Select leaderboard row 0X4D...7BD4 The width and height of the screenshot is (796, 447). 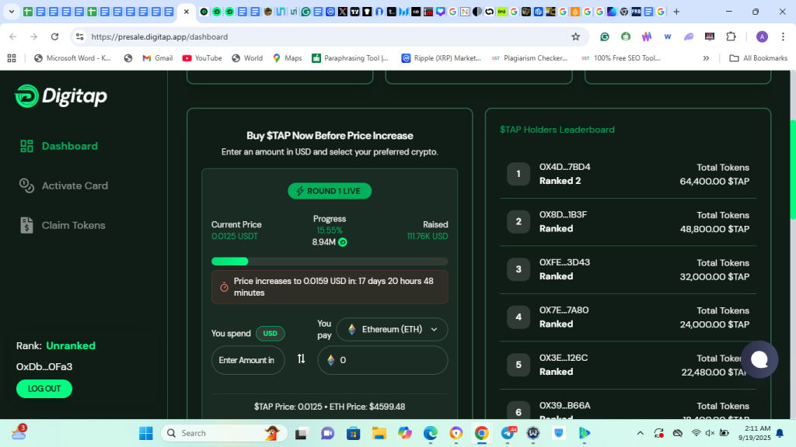coord(628,174)
